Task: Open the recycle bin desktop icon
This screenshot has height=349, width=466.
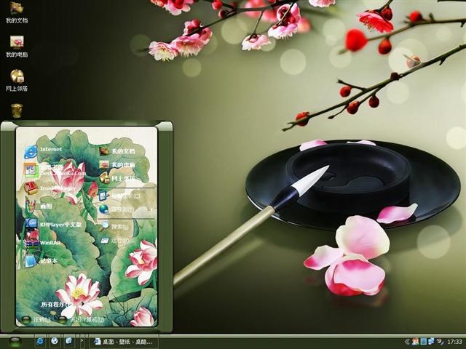Action: pyautogui.click(x=17, y=111)
